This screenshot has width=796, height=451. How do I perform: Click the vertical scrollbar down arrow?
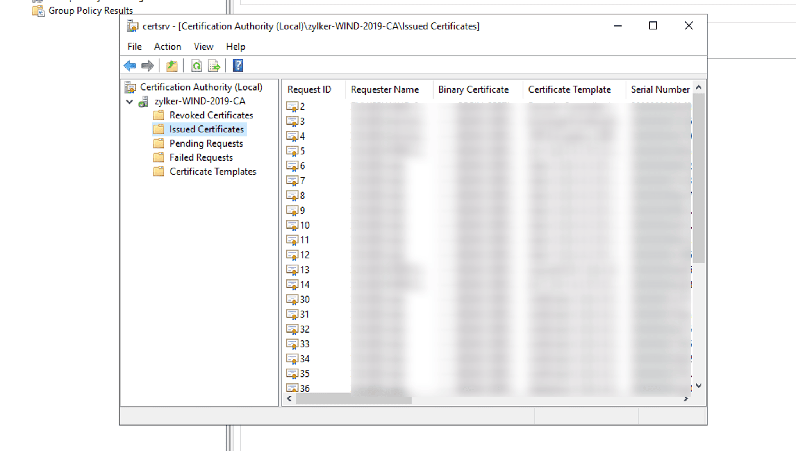tap(699, 386)
